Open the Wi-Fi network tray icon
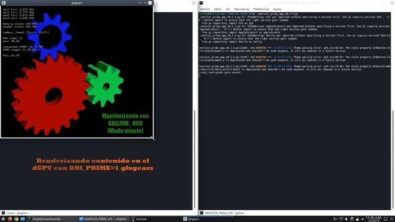The height and width of the screenshot is (222, 395). (341, 219)
